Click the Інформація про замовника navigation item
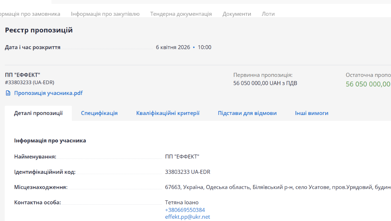Image resolution: width=391 pixels, height=221 pixels. click(x=30, y=14)
